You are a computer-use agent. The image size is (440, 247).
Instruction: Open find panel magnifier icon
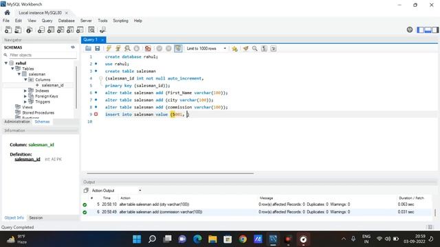pos(255,49)
